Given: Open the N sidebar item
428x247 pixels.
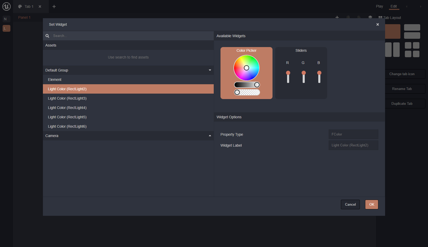Looking at the screenshot, I should 7,19.
